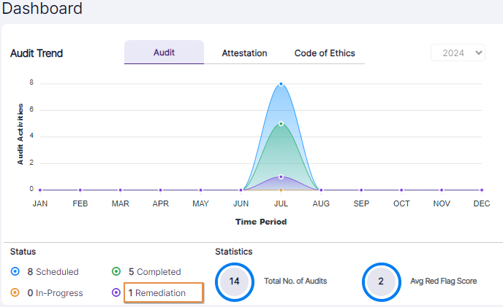This screenshot has height=307, width=503.
Task: Toggle the 5 Completed series label
Action: [x=154, y=272]
